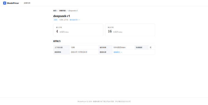
Task: Click the 128K value in the 上下文长度 row
Action: coord(73,47)
